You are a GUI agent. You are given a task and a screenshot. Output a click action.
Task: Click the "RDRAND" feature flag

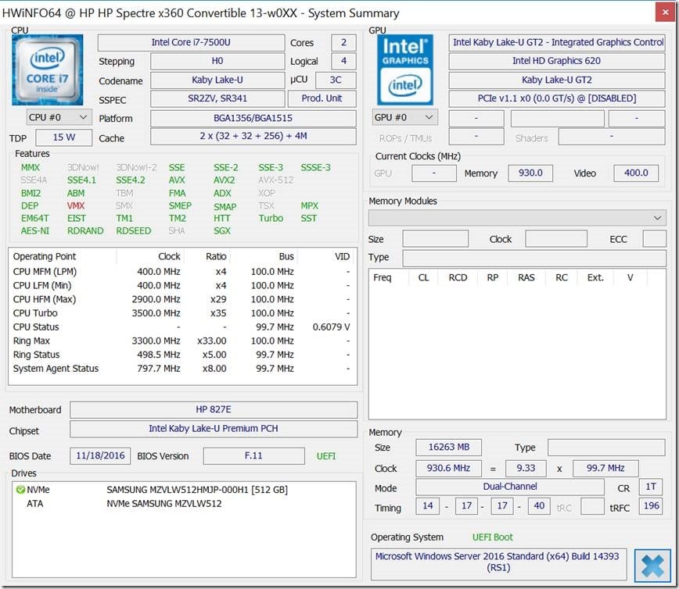(x=85, y=231)
